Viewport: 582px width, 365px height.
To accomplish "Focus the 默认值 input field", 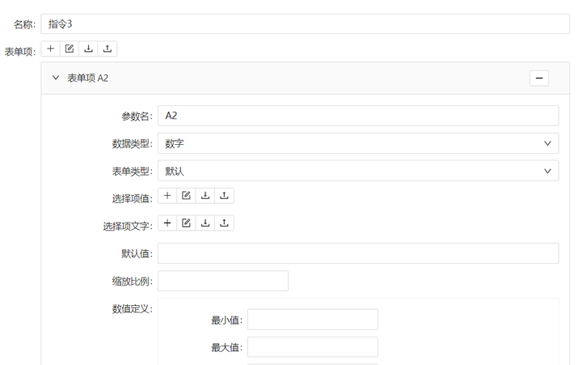I will [358, 253].
